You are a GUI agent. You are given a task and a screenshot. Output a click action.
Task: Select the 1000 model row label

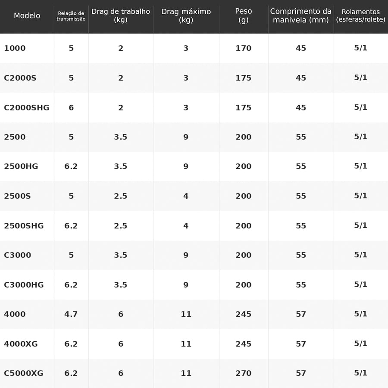(x=15, y=48)
